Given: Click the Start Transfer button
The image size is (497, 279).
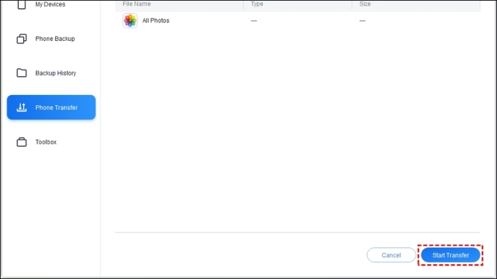Looking at the screenshot, I should [x=450, y=255].
